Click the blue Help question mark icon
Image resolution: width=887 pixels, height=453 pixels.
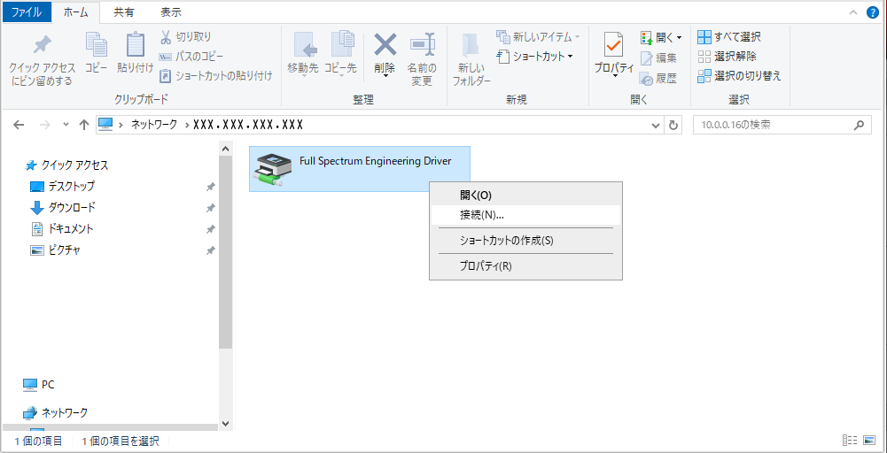pyautogui.click(x=873, y=12)
